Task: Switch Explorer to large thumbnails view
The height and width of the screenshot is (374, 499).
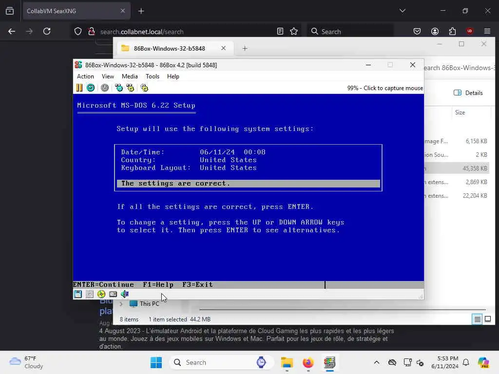Action: coord(487,319)
